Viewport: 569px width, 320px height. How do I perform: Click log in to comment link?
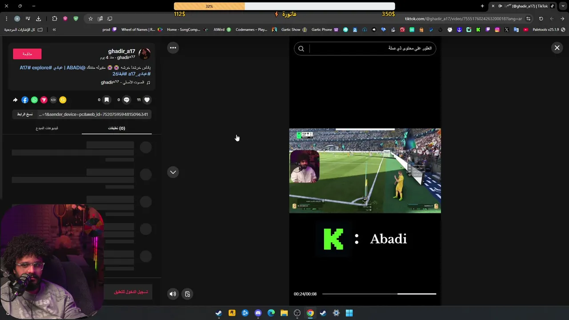point(131,292)
